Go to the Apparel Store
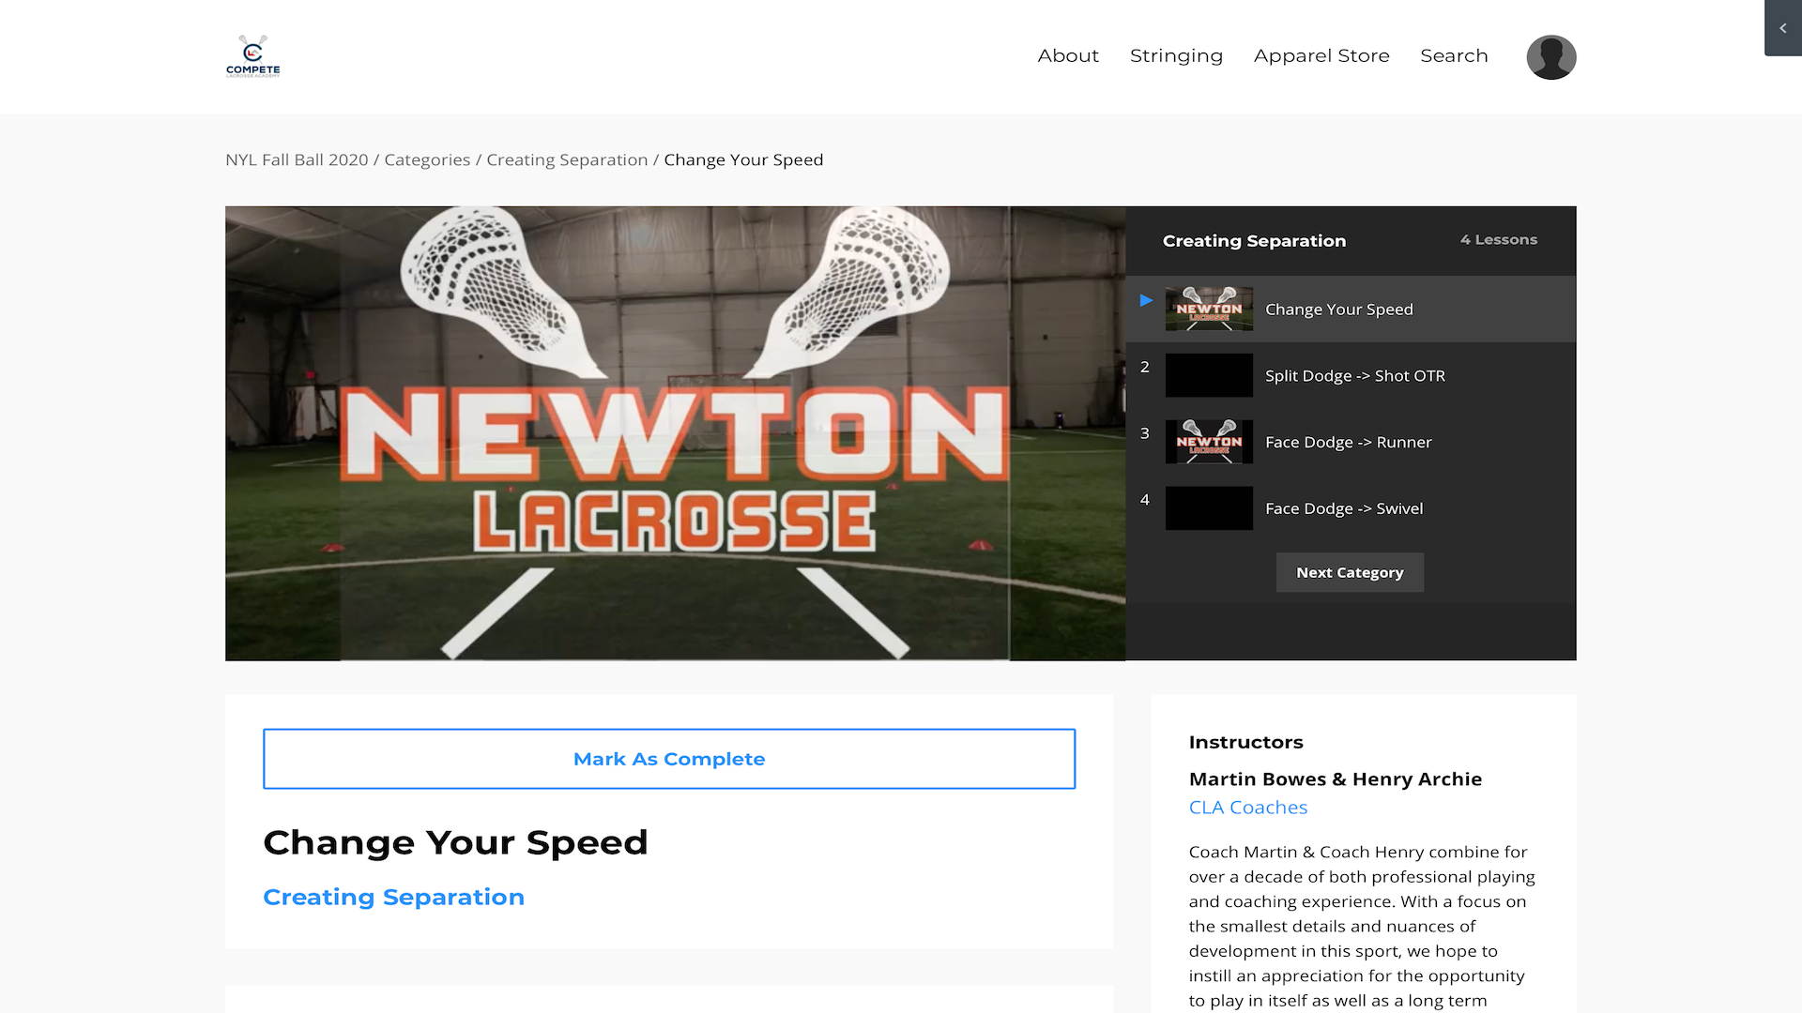1802x1013 pixels. coord(1321,56)
